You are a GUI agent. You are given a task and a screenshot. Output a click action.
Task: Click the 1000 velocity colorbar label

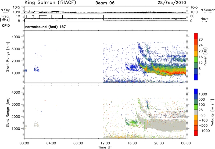coord(203,94)
